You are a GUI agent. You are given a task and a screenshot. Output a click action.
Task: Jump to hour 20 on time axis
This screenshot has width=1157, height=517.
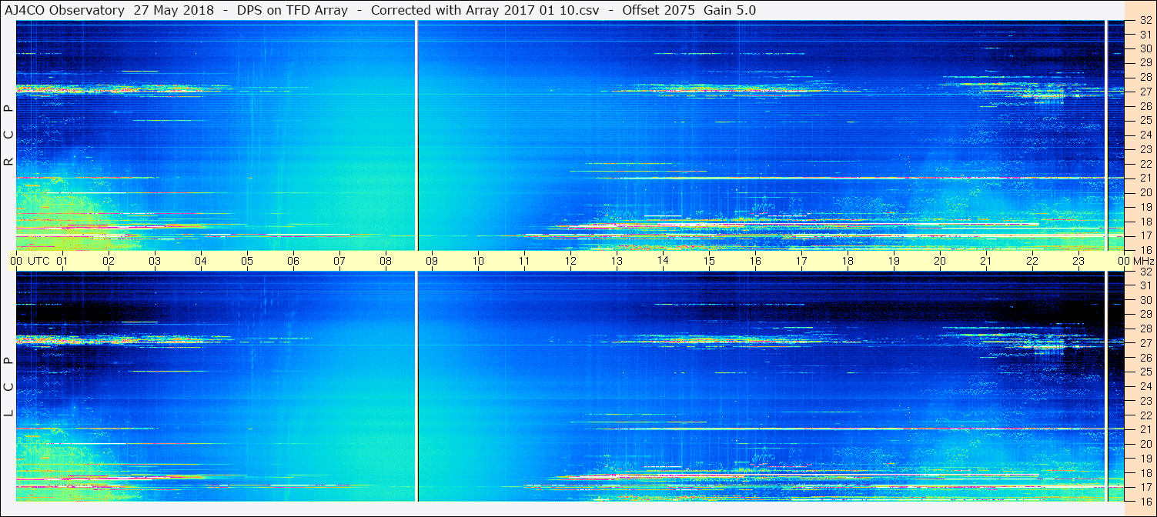click(x=940, y=261)
